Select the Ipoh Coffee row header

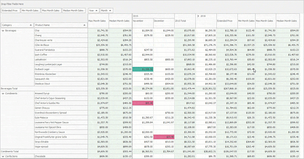pyautogui.click(x=61, y=55)
